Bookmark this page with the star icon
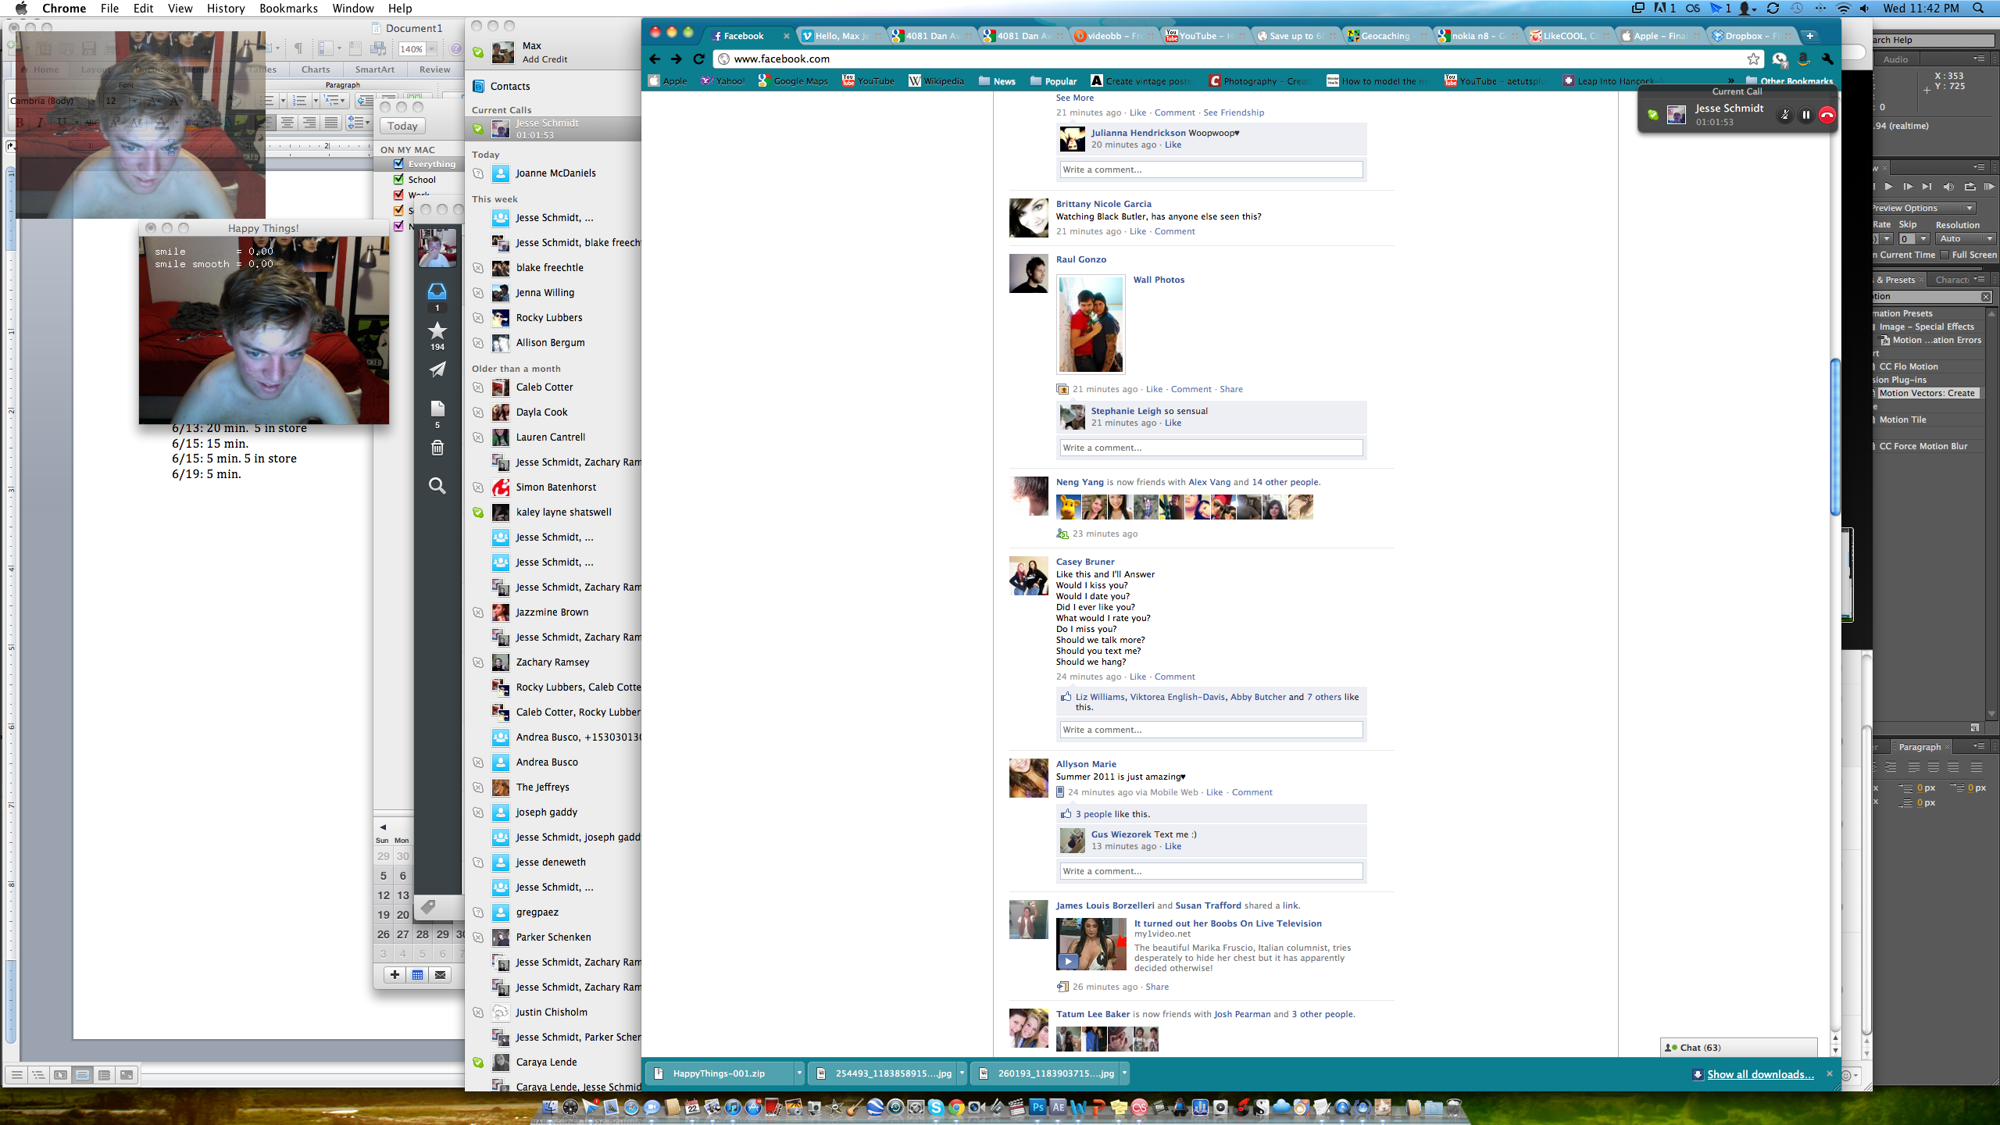 [1753, 59]
